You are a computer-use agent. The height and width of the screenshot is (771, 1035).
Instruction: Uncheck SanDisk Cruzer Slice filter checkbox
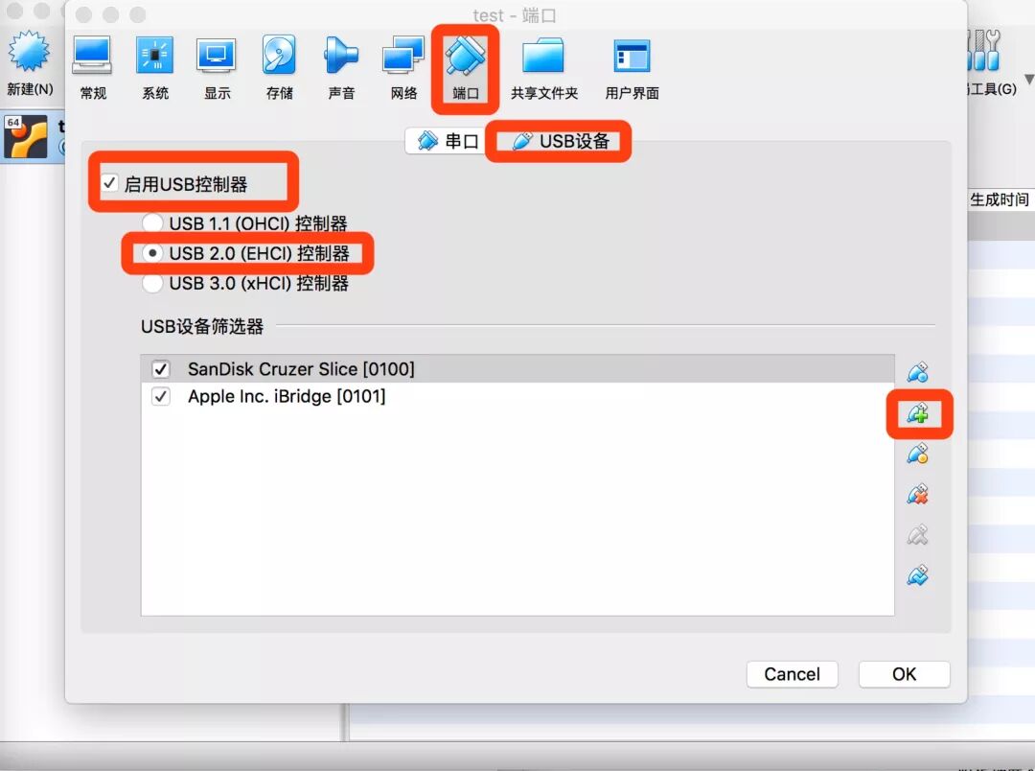pyautogui.click(x=160, y=368)
